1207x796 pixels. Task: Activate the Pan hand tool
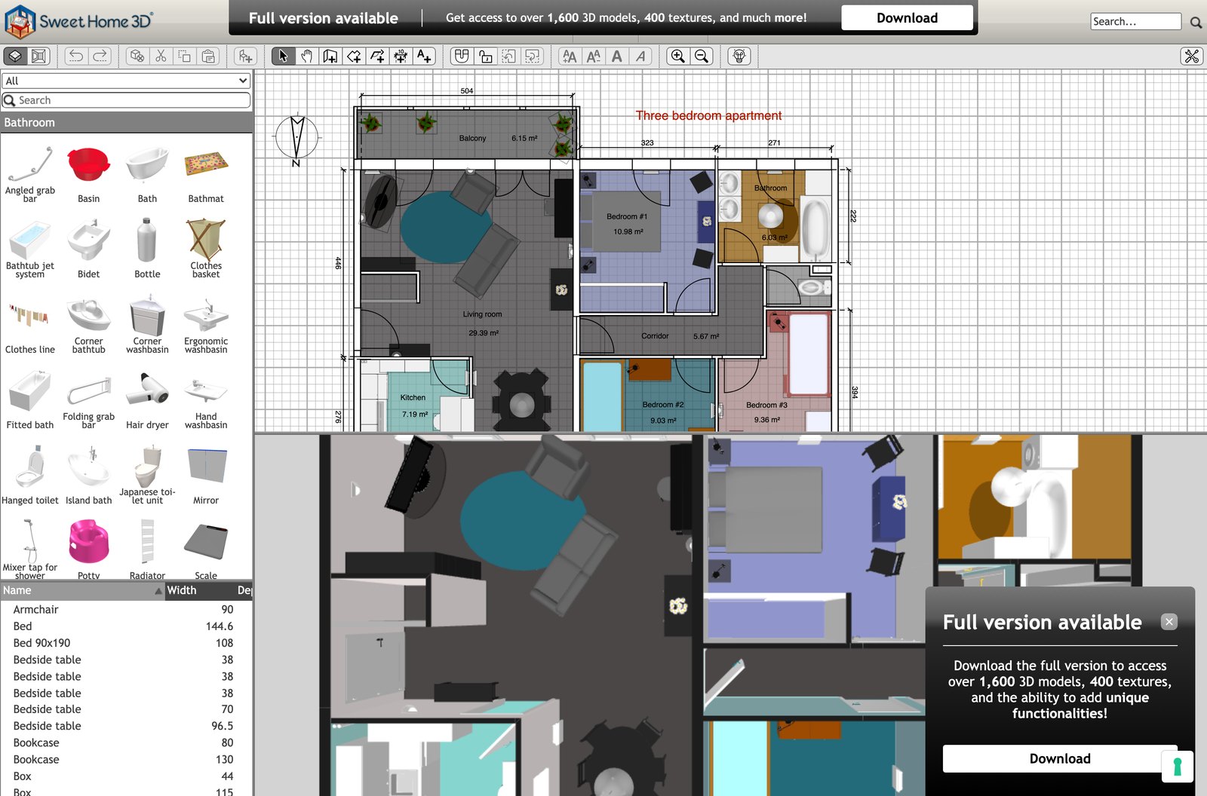306,56
